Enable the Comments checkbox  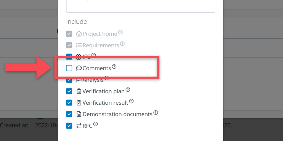(x=69, y=68)
